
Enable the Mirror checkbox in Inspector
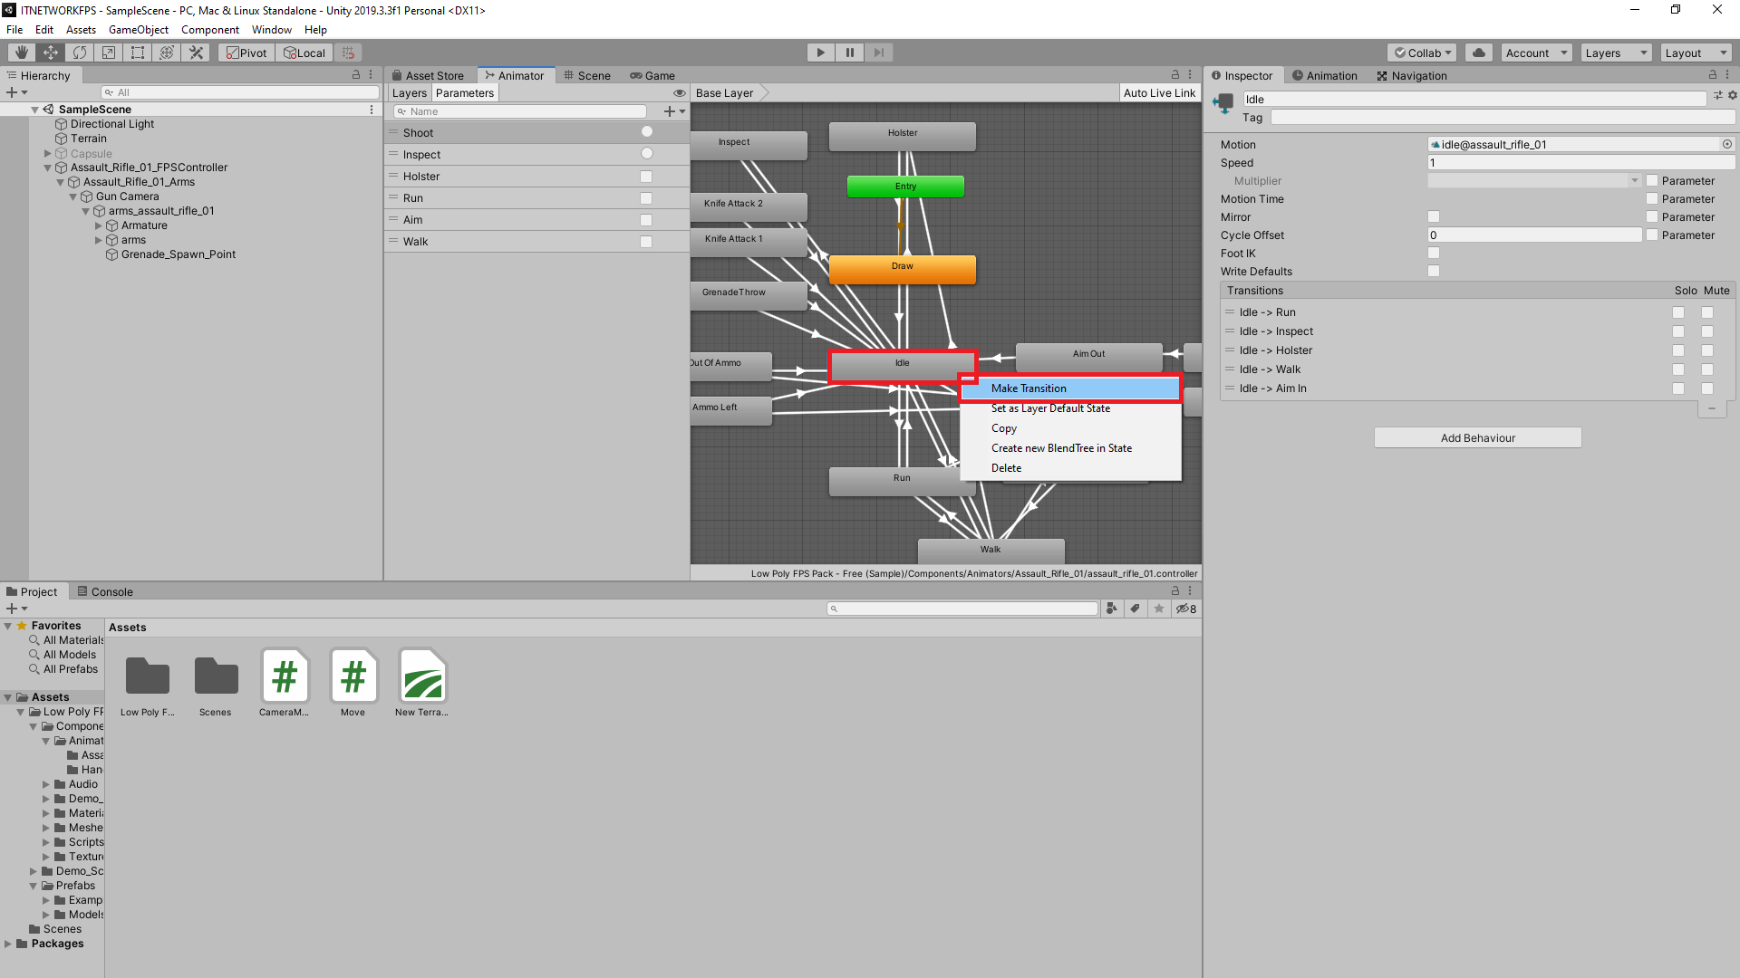pyautogui.click(x=1433, y=216)
